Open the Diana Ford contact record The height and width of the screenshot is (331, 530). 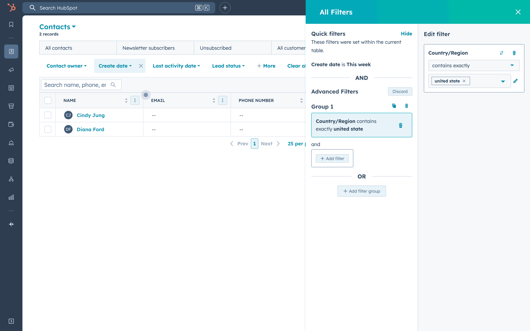click(x=90, y=129)
